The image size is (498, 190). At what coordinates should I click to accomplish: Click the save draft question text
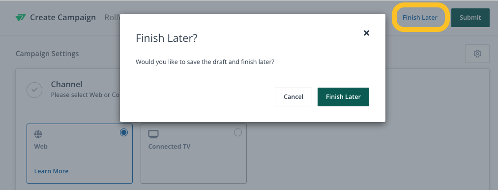coord(205,62)
